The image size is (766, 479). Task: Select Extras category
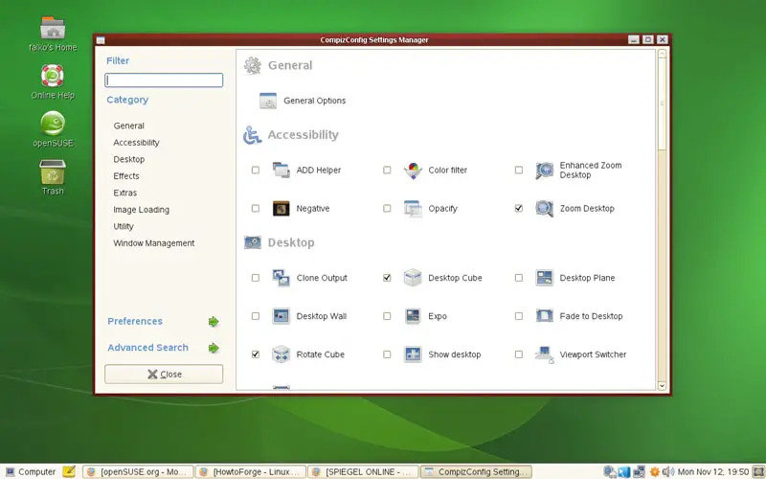[x=125, y=193]
